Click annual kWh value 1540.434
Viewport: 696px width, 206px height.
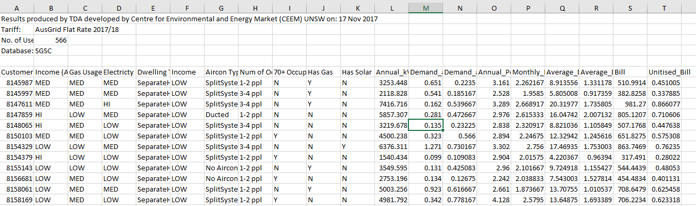(391, 158)
